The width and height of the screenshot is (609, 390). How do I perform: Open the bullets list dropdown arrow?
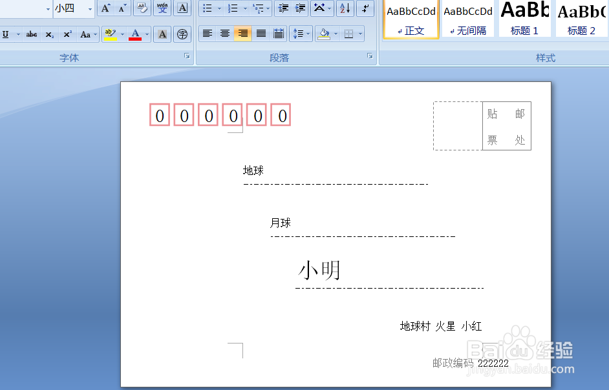pyautogui.click(x=219, y=8)
